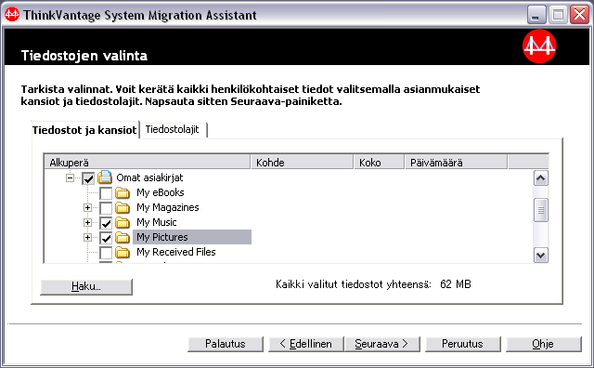This screenshot has height=368, width=594.
Task: Select the My Magazines tree row
Action: (167, 207)
